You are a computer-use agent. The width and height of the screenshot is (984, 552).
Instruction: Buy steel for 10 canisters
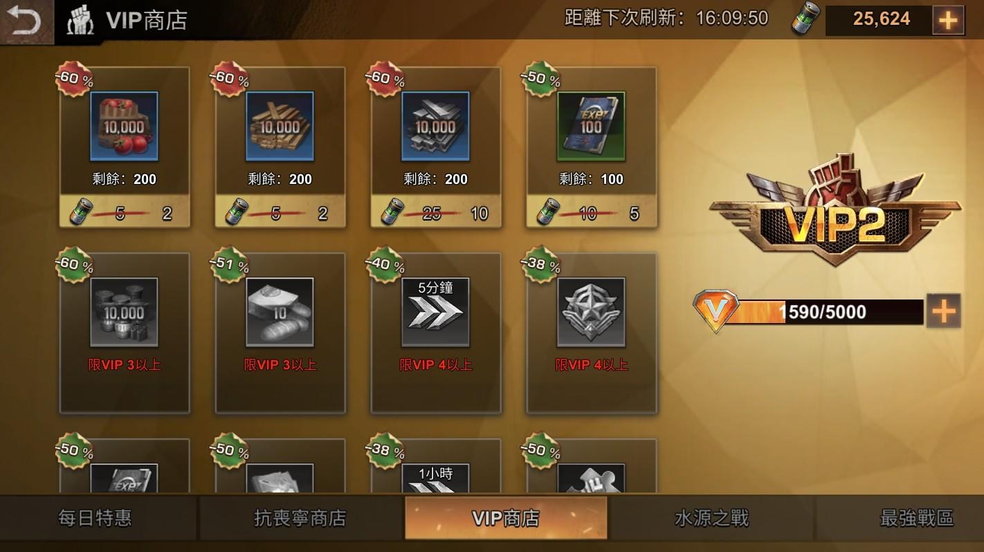tap(435, 212)
